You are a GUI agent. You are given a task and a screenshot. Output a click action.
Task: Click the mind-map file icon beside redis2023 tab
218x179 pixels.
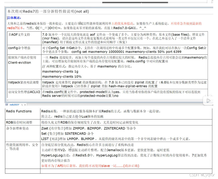pos(7,104)
